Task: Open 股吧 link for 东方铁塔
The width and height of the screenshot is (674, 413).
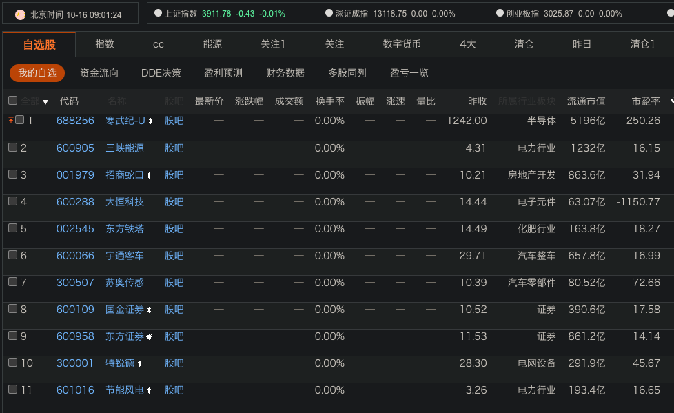Action: [174, 229]
